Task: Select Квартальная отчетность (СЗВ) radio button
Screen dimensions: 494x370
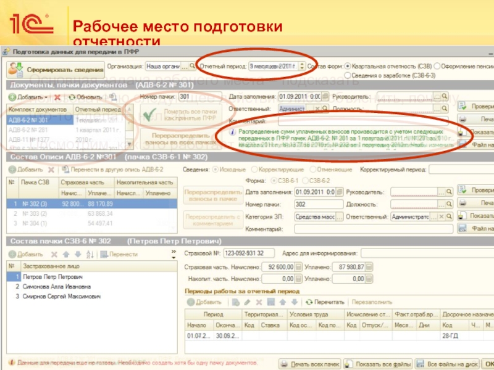Action: coord(348,65)
